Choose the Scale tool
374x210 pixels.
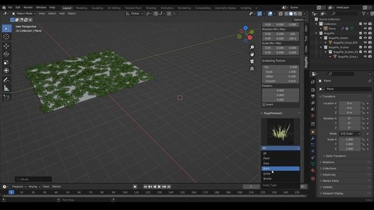[6, 62]
